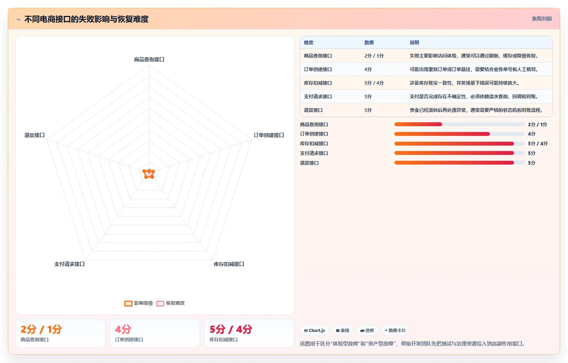Select 商品查询接口 cell in the table

click(x=318, y=56)
